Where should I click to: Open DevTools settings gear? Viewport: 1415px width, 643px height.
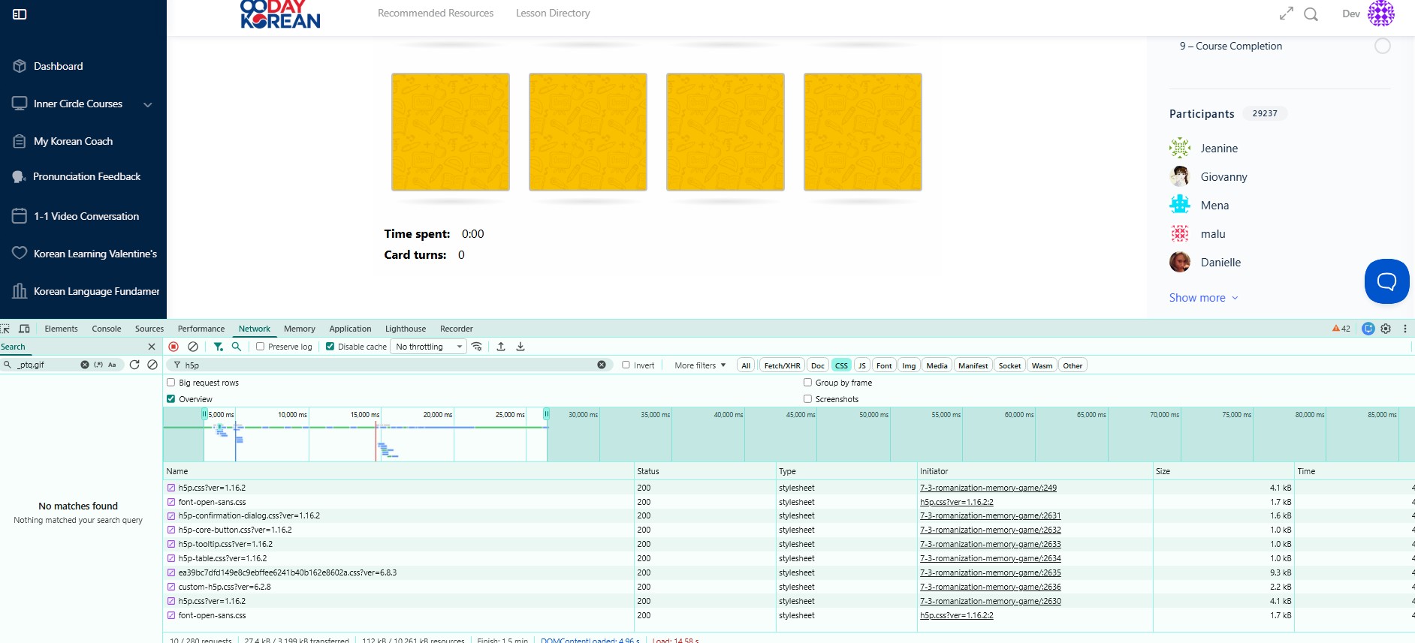pyautogui.click(x=1386, y=329)
